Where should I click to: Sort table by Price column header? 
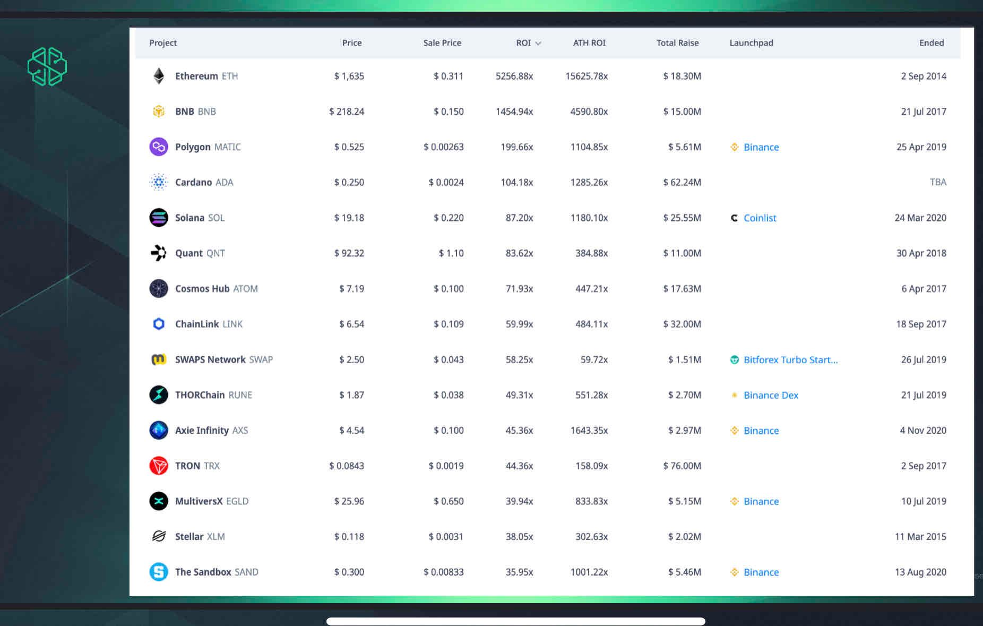(352, 42)
